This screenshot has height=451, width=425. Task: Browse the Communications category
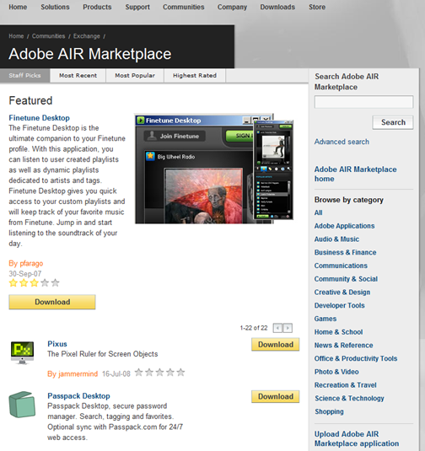(341, 266)
